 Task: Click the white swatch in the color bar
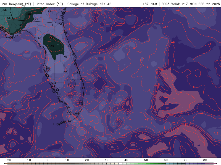(120, 164)
